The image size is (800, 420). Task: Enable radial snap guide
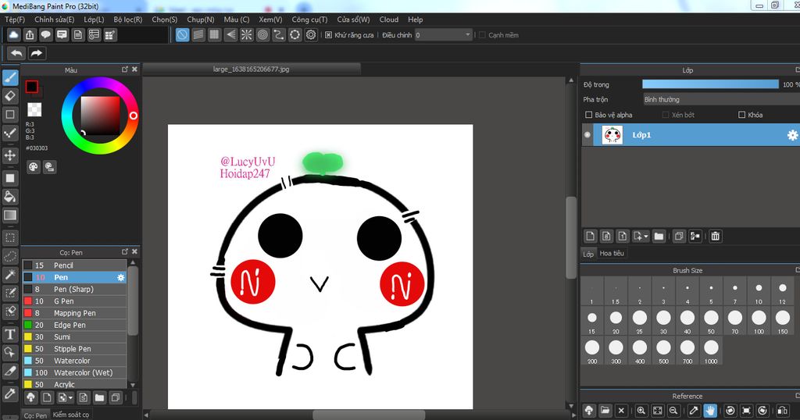tap(246, 34)
